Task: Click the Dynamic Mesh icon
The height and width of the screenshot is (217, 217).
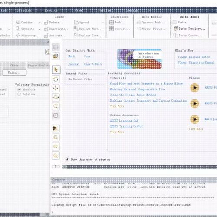Action: point(139,22)
